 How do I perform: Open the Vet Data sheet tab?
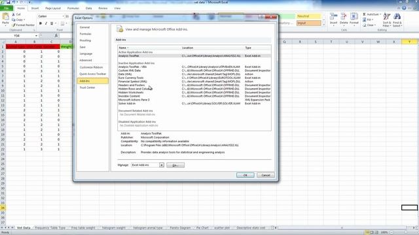(24, 228)
